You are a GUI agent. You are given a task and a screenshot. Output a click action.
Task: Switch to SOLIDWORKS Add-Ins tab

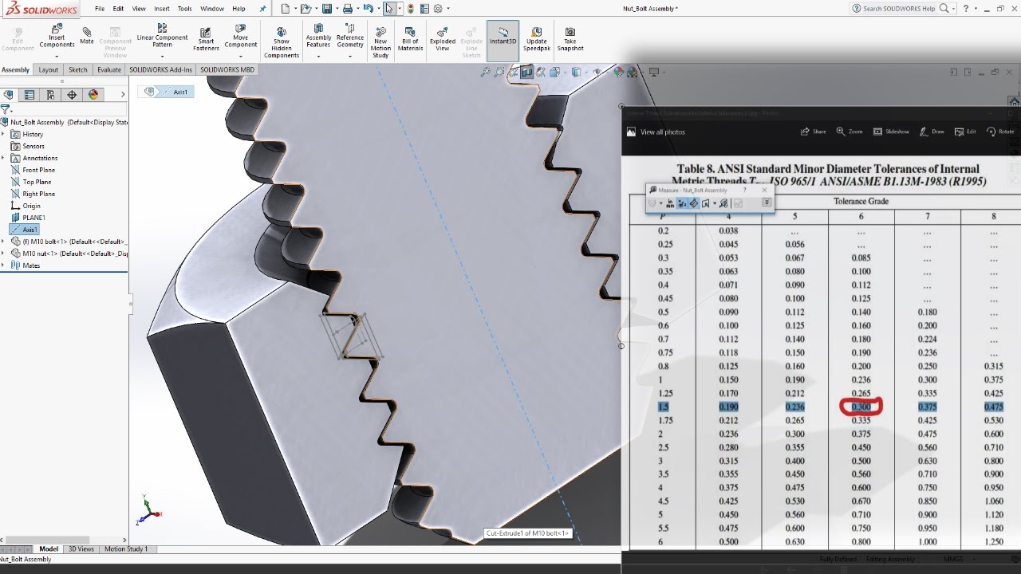tap(160, 70)
